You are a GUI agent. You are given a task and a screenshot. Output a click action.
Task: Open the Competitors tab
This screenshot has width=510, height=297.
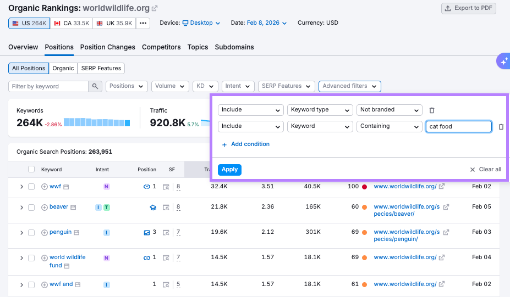click(x=161, y=47)
